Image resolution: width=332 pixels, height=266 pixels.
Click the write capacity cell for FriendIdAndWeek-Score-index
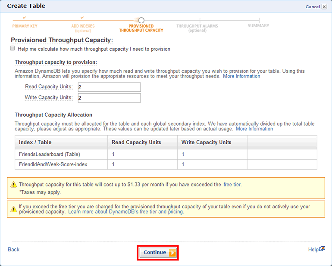pyautogui.click(x=212, y=164)
